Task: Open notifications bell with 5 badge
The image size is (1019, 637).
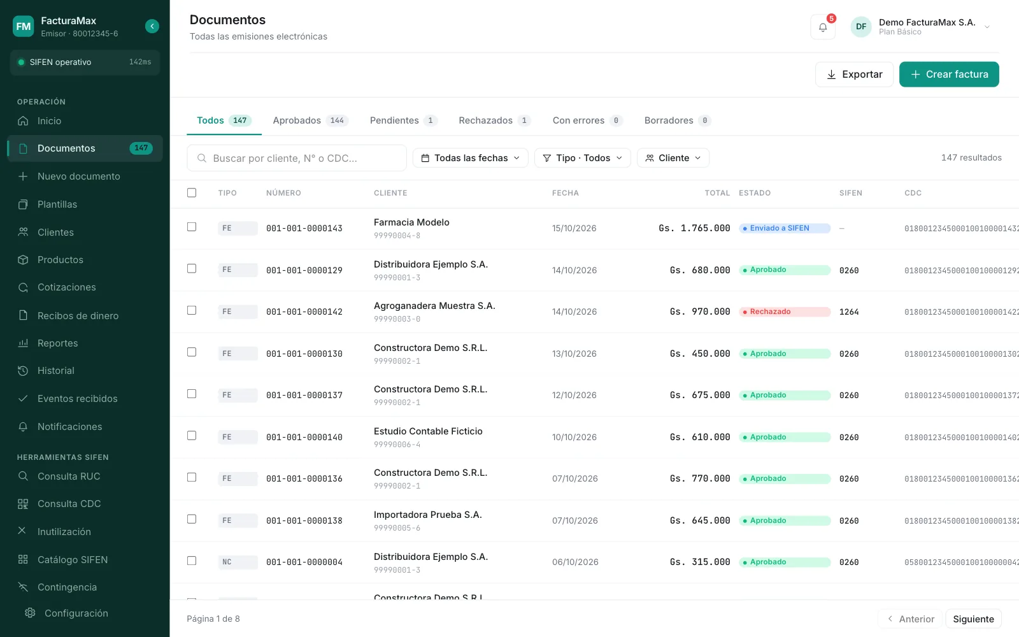Action: pyautogui.click(x=823, y=27)
